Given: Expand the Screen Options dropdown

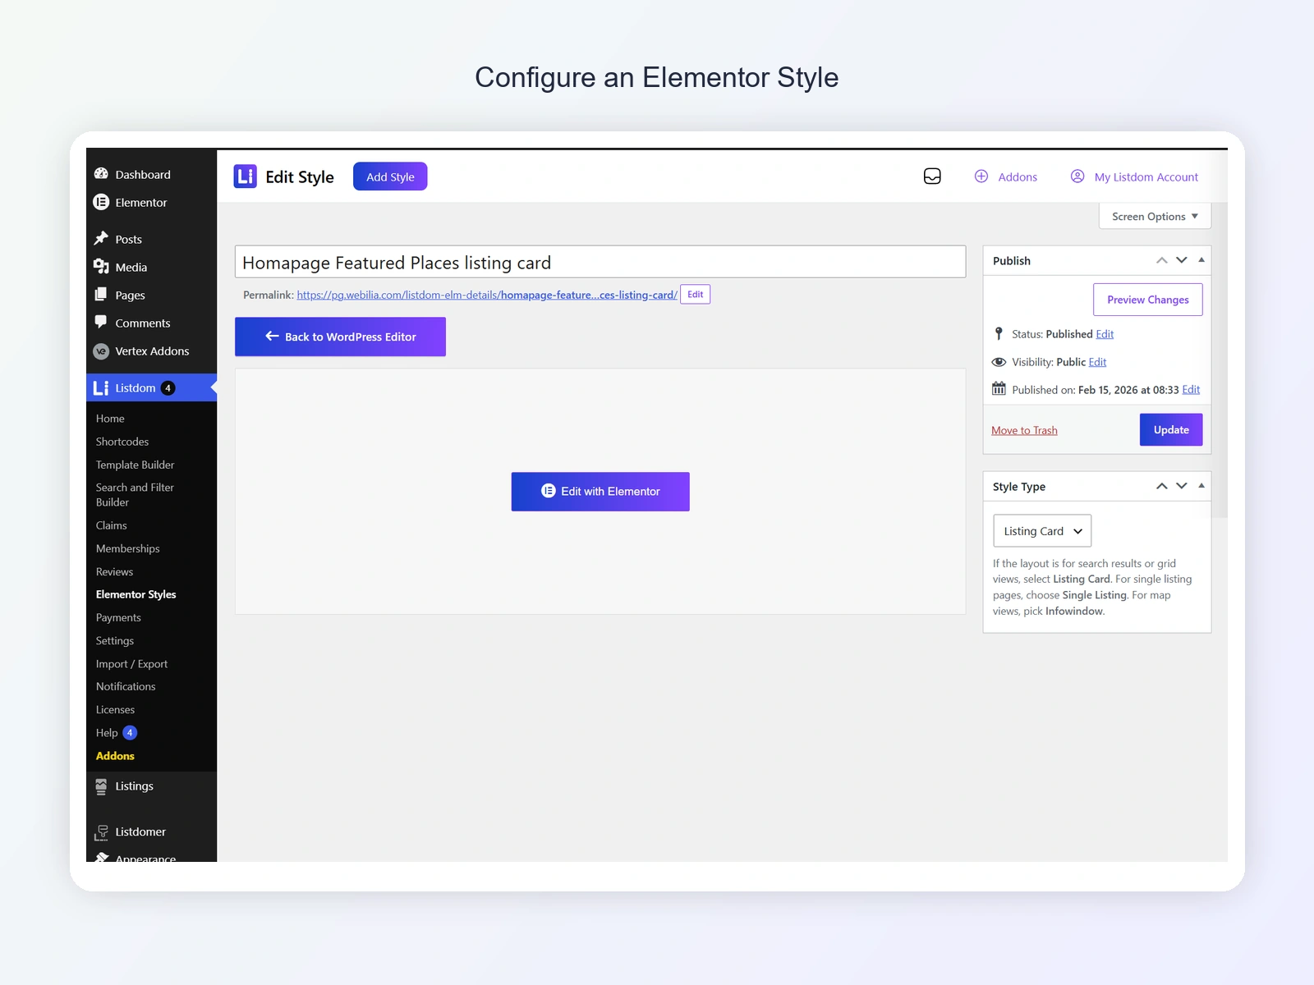Looking at the screenshot, I should [1155, 217].
